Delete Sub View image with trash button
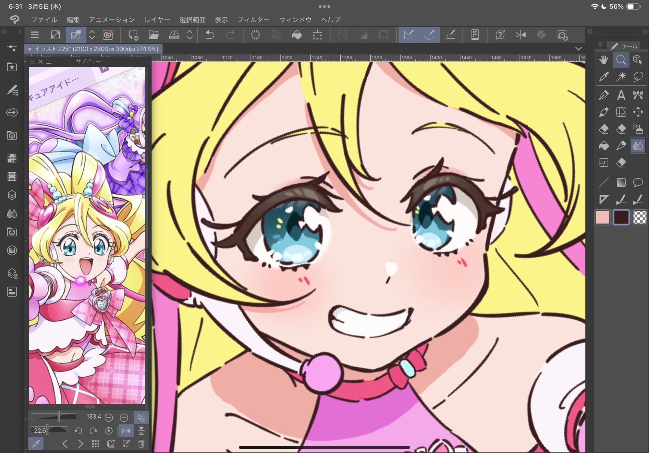 141,444
